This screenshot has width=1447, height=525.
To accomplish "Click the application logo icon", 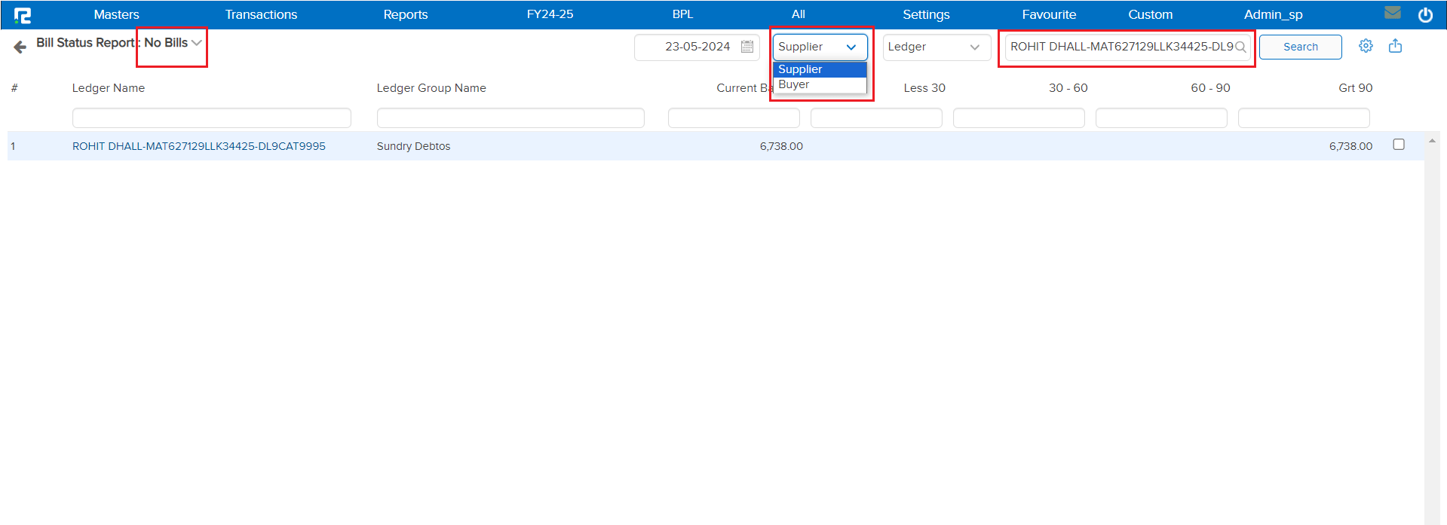I will [x=23, y=15].
